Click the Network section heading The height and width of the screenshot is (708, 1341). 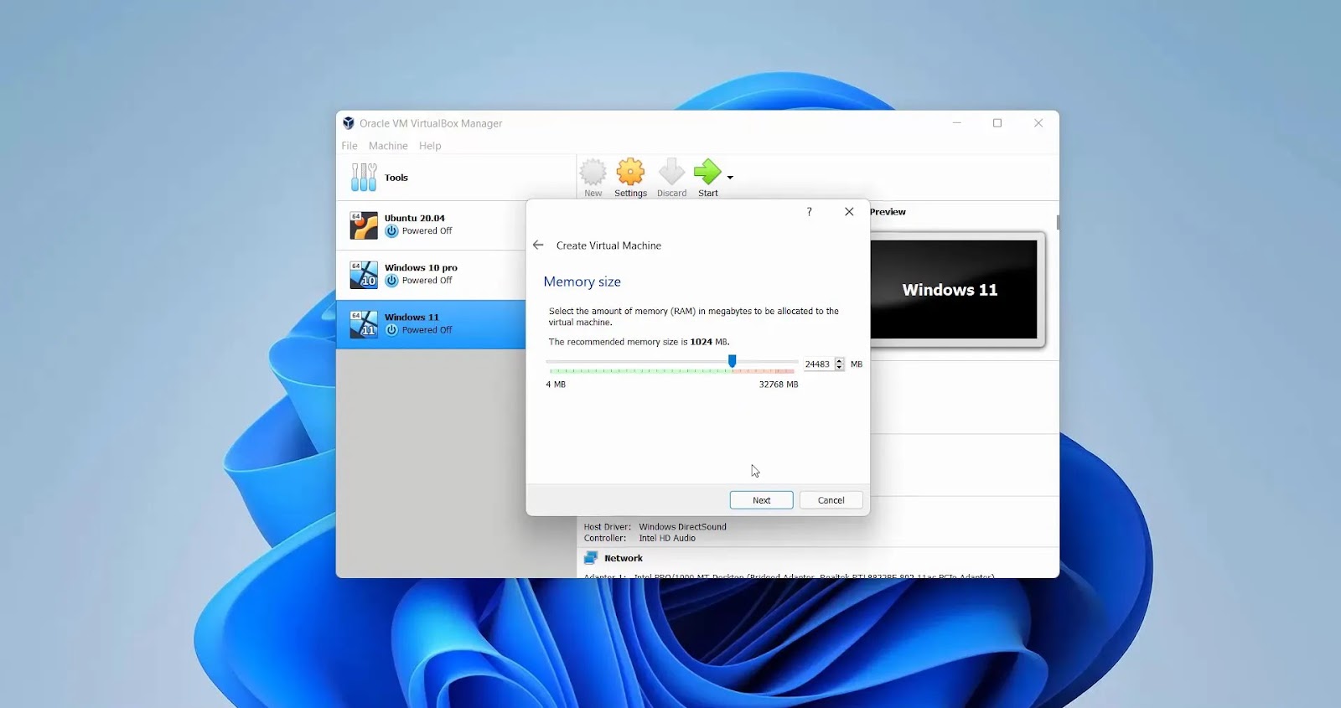coord(624,558)
